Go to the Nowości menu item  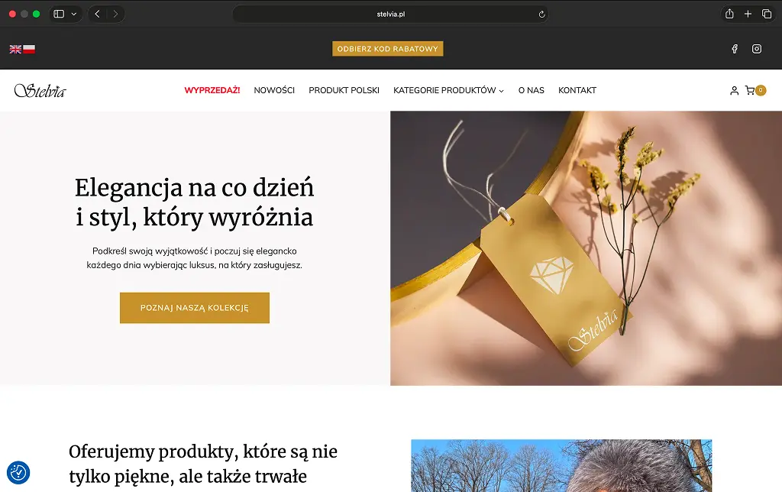click(274, 90)
